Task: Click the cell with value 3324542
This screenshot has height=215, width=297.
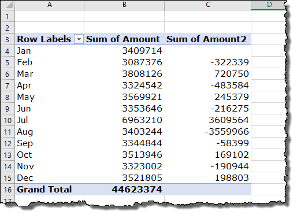Action: [124, 86]
